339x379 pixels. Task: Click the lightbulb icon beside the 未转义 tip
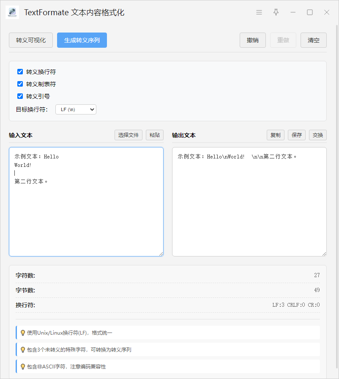23,349
